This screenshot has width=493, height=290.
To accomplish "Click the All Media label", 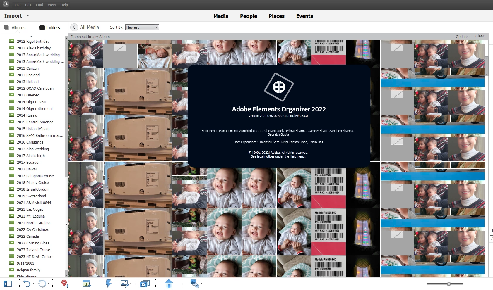I will [89, 27].
